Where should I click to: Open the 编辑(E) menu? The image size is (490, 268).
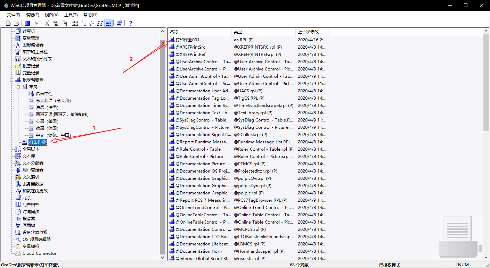point(32,15)
